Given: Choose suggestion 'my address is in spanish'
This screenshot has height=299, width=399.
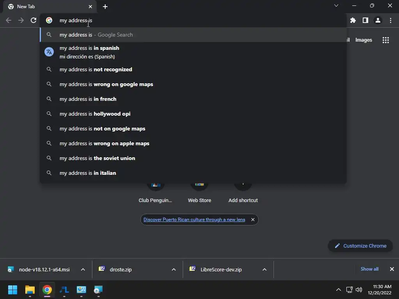Looking at the screenshot, I should tap(193, 52).
